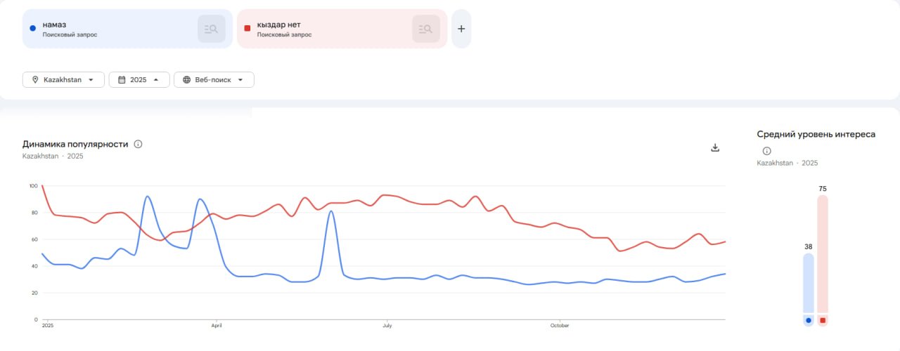900x351 pixels.
Task: Click info icon next to Динамика популярности
Action: tap(138, 144)
